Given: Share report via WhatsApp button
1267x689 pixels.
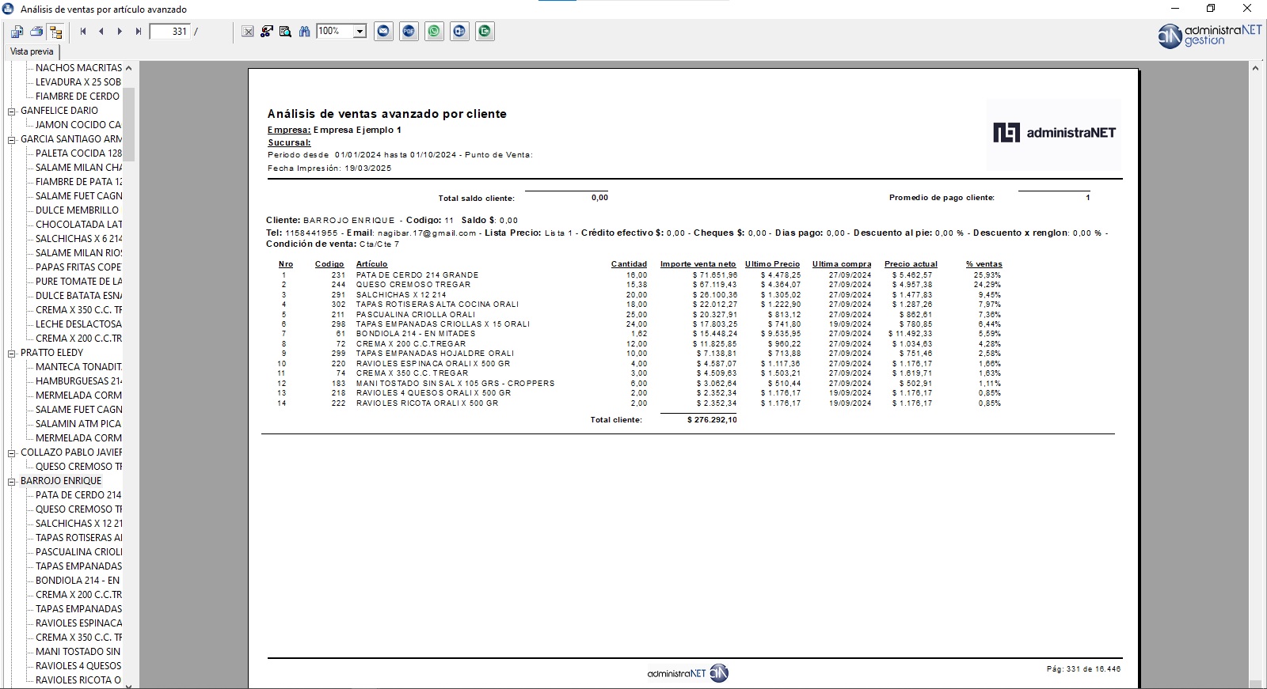Looking at the screenshot, I should [x=435, y=32].
